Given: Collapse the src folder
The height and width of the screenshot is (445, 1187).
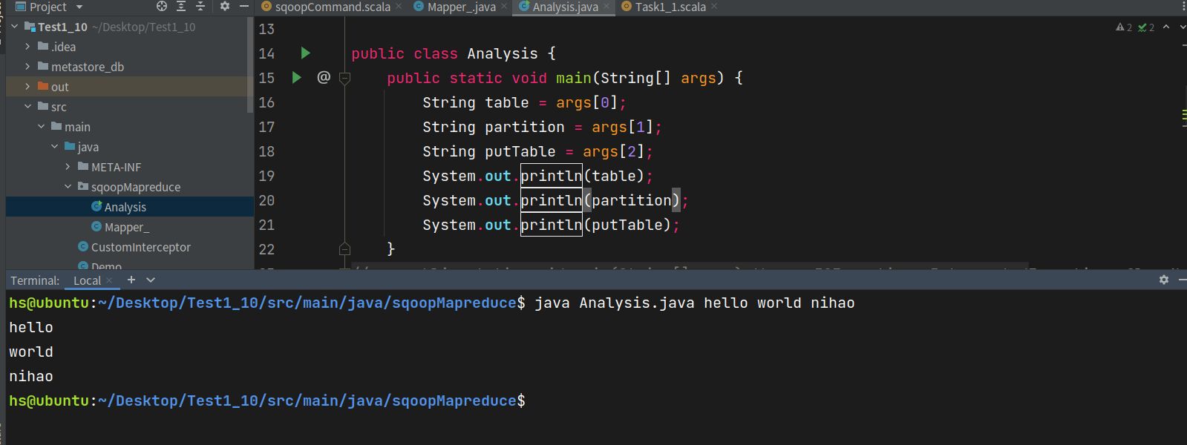Looking at the screenshot, I should [28, 106].
